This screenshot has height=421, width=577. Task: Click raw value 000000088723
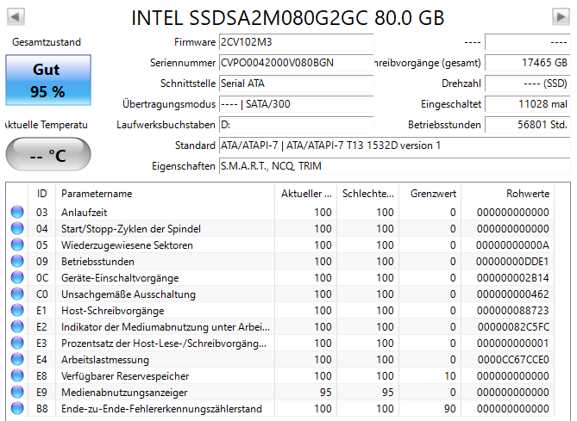tap(513, 311)
